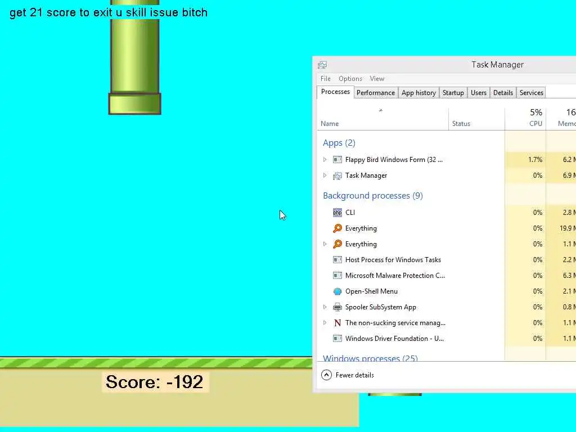Click the Task Manager window title text

(497, 65)
